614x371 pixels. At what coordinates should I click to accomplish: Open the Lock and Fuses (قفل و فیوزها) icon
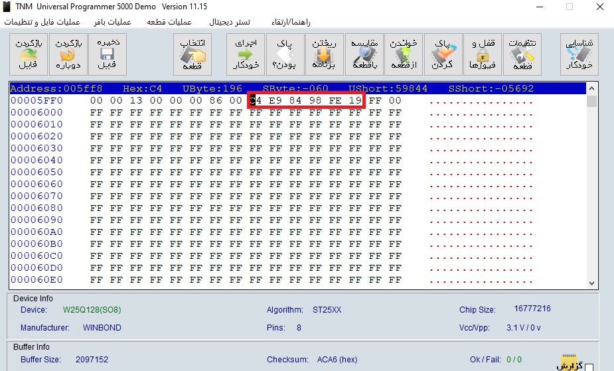pos(483,54)
